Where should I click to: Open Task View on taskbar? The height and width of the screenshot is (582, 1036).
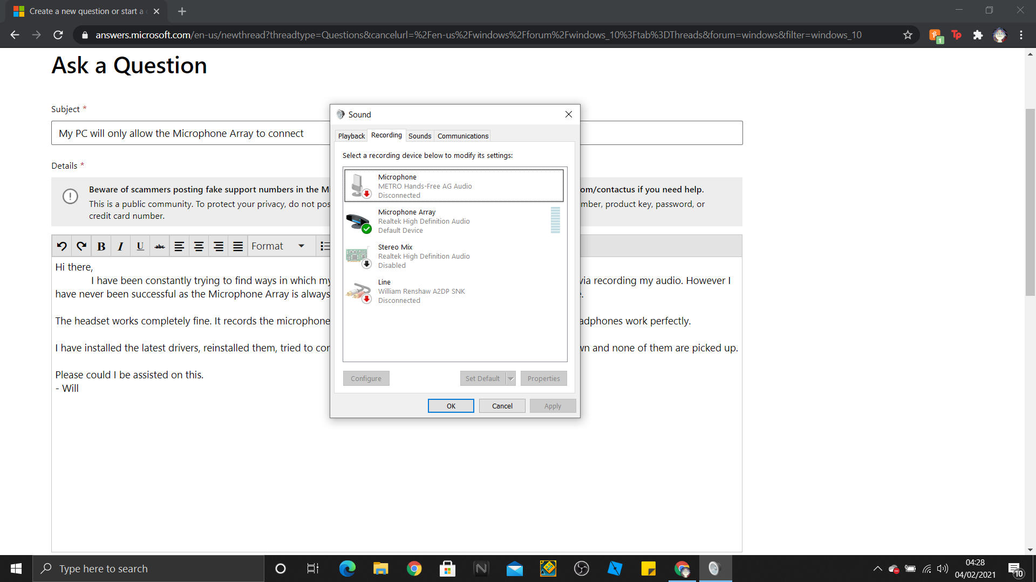pyautogui.click(x=313, y=569)
